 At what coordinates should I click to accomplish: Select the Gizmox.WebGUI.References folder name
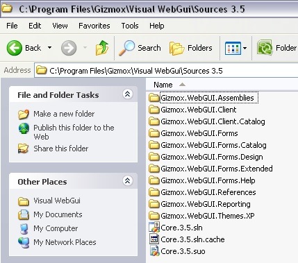[208, 192]
